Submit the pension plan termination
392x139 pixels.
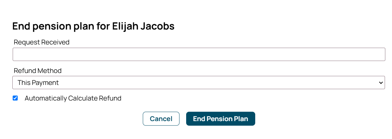[x=221, y=119]
